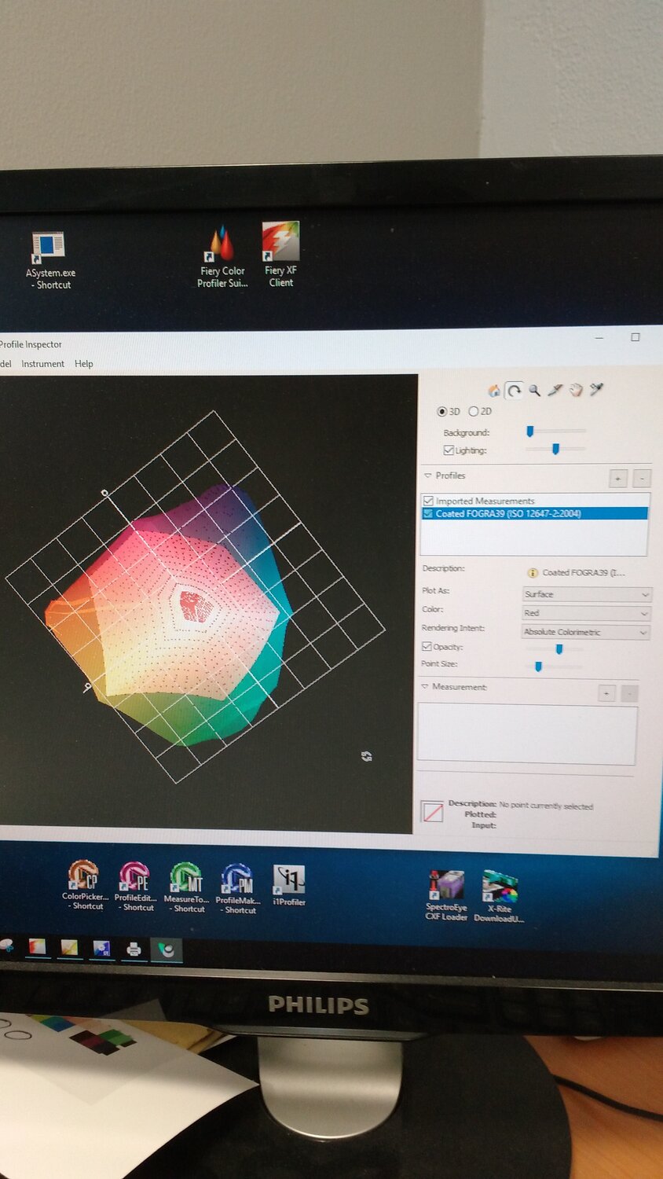Click the active Profile Inspector taskbar icon
This screenshot has width=663, height=1179.
[166, 949]
